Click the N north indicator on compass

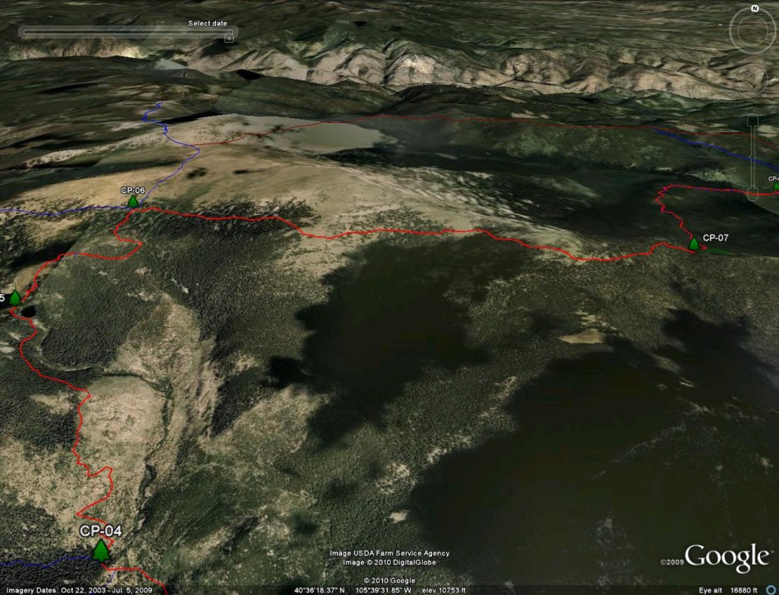[754, 9]
